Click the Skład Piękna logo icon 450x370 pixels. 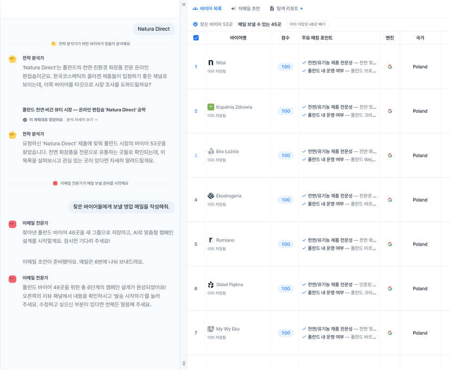point(211,284)
